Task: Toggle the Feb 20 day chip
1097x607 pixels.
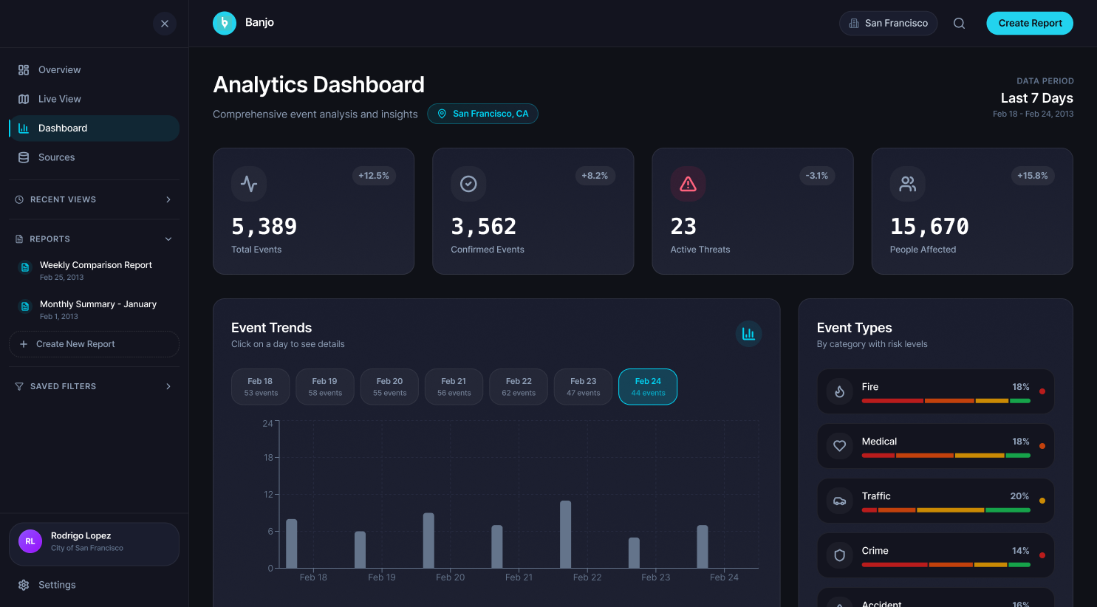Action: pos(389,386)
